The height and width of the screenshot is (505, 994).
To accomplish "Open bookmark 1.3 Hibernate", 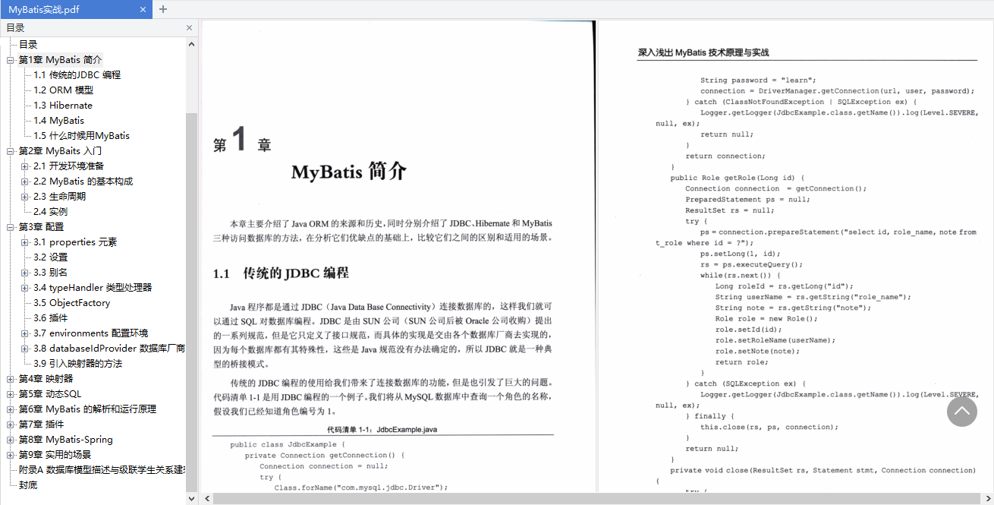I will (x=62, y=106).
